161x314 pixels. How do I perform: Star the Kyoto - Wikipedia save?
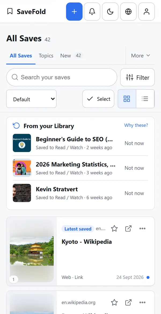click(x=114, y=229)
